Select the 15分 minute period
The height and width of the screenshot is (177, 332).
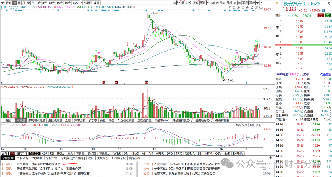(52, 2)
